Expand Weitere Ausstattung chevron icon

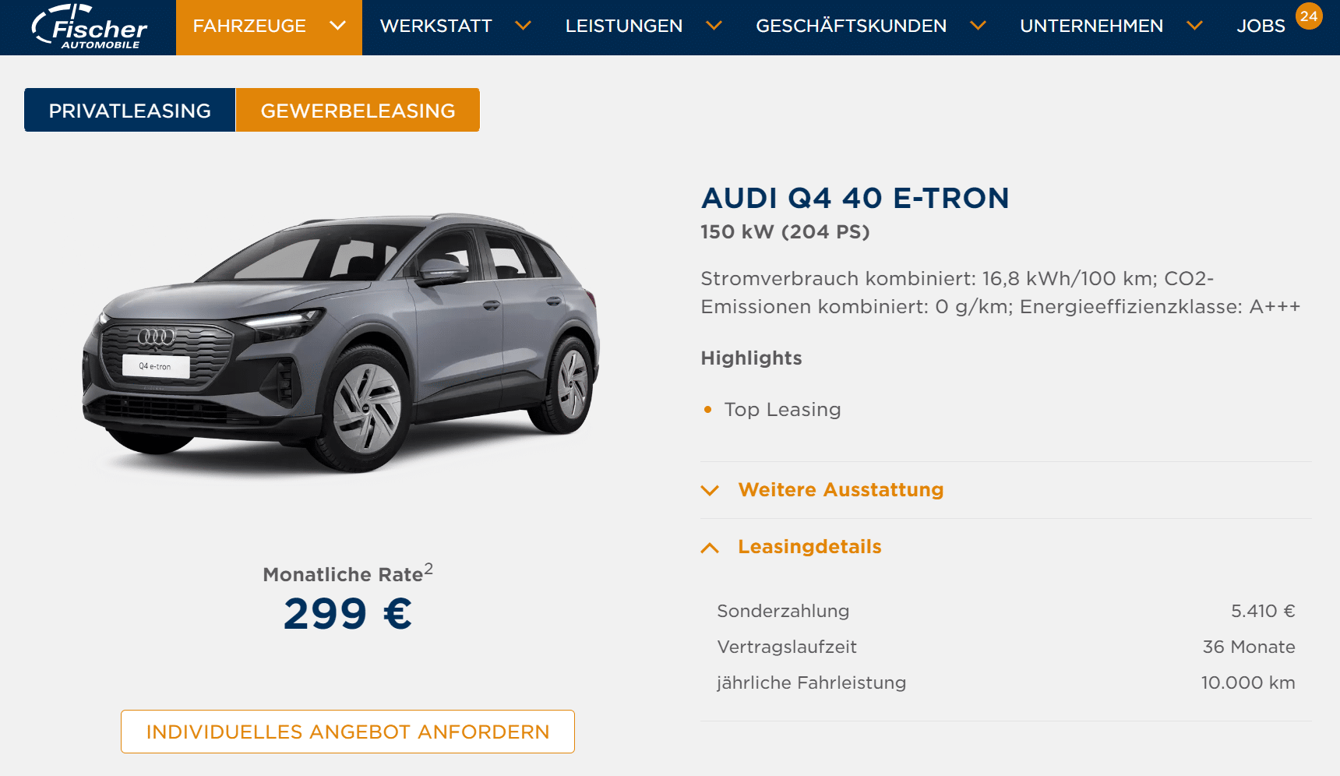point(710,490)
